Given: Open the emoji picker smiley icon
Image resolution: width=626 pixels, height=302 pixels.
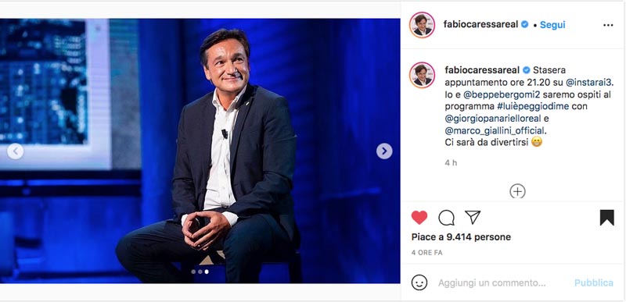Looking at the screenshot, I should tap(419, 282).
